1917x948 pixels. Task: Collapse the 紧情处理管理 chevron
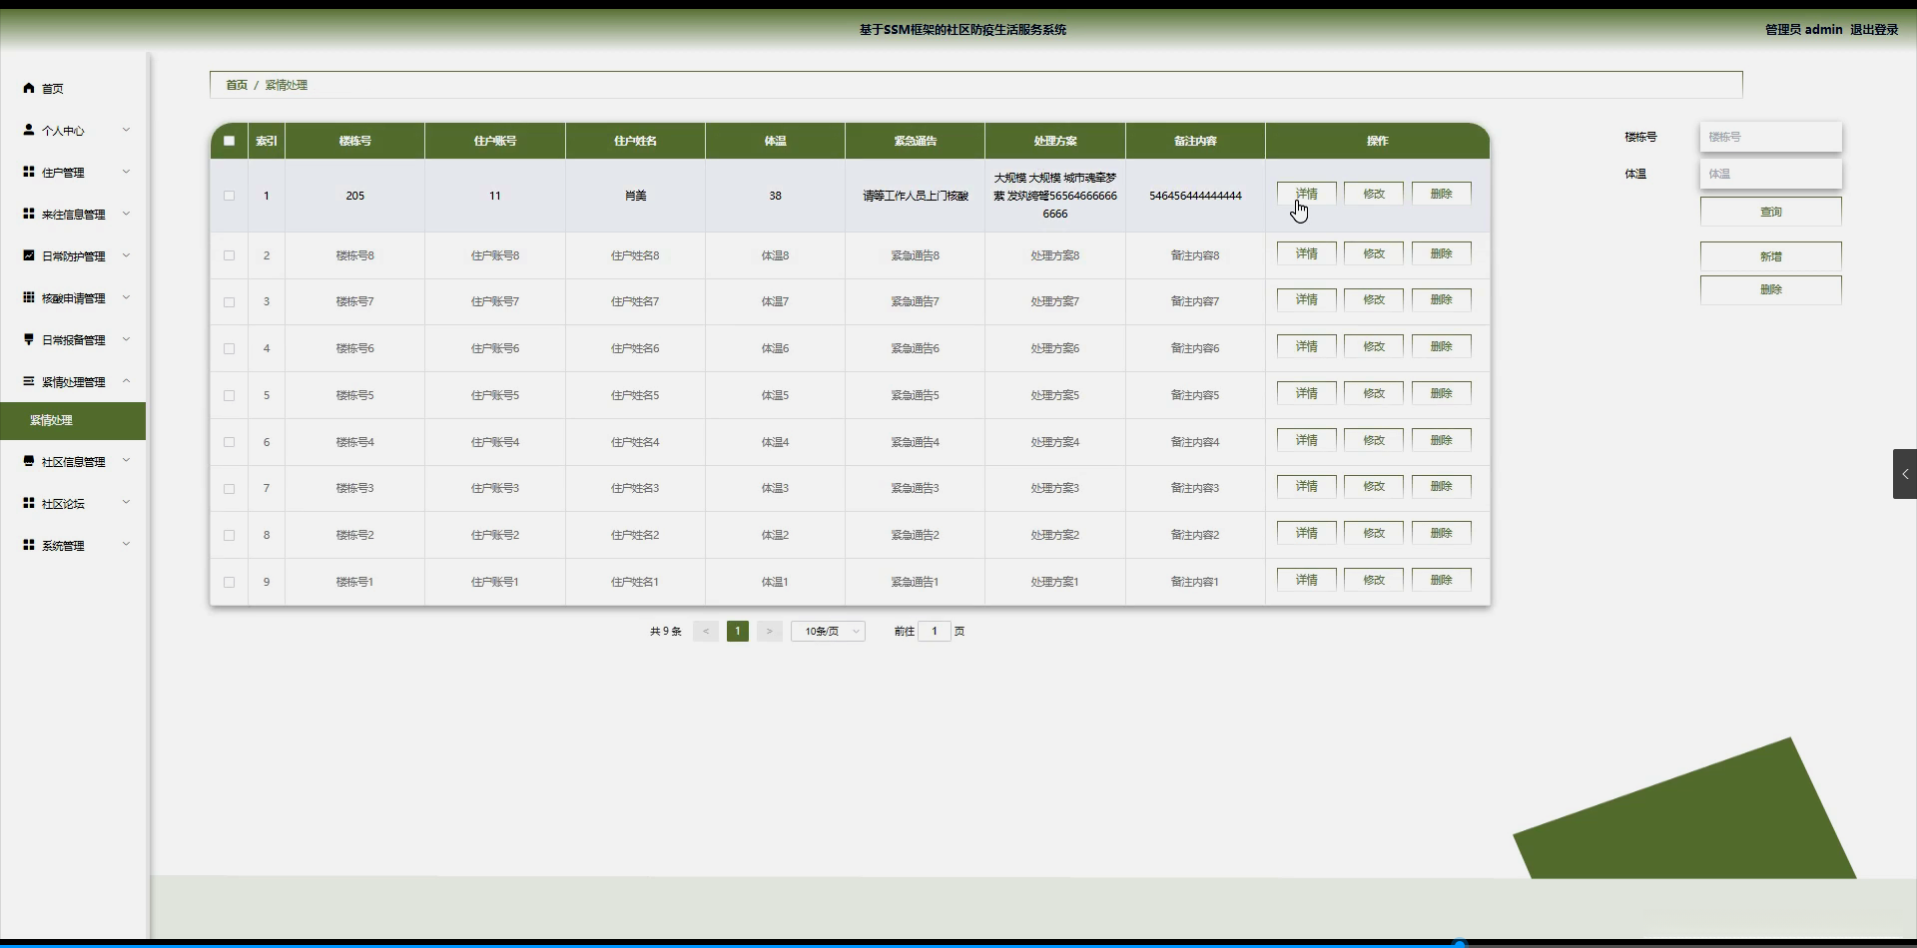[x=126, y=381]
